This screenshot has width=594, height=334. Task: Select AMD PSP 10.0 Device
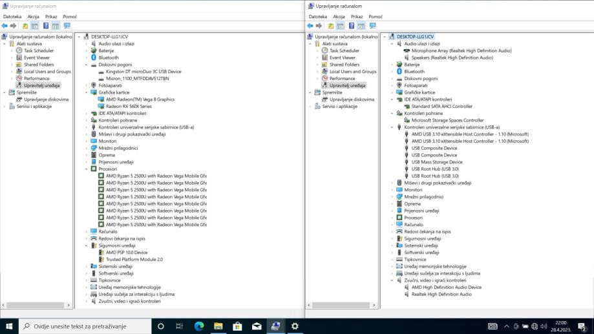(x=127, y=253)
